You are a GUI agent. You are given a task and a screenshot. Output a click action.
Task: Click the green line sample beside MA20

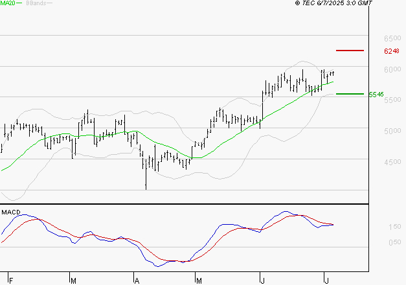[21, 3]
